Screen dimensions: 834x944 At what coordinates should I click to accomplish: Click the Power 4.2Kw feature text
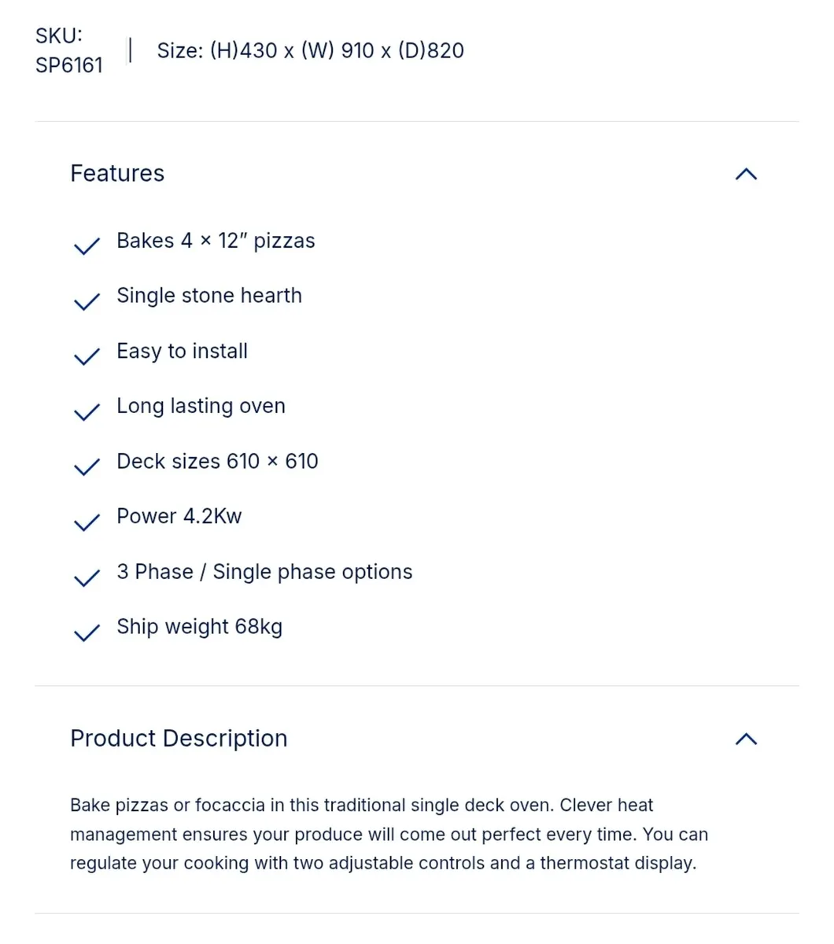[x=179, y=516]
